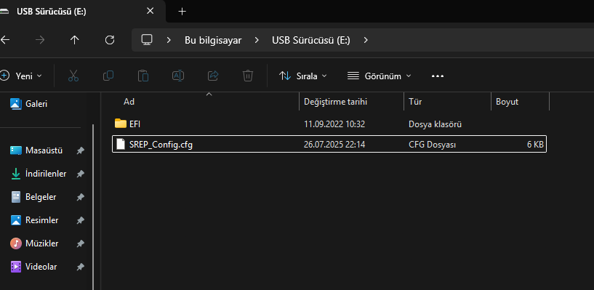Click the Dosya klasörü type cell
Screen dimensions: 594x290
tap(435, 124)
